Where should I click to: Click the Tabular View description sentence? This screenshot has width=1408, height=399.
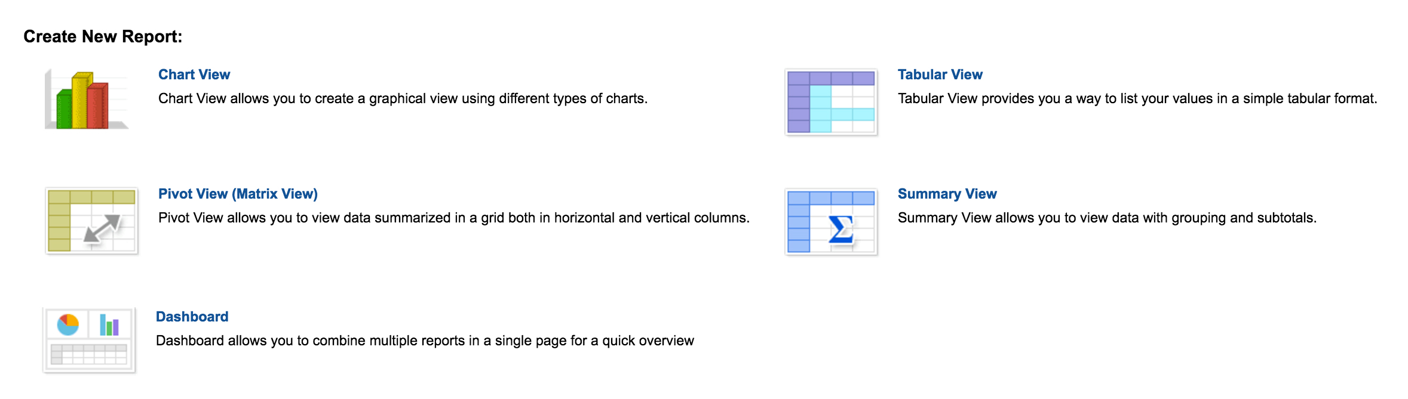pyautogui.click(x=1137, y=98)
